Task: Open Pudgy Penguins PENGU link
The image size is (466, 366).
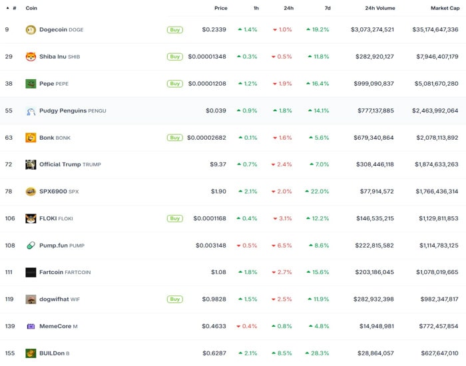Action: [x=73, y=111]
